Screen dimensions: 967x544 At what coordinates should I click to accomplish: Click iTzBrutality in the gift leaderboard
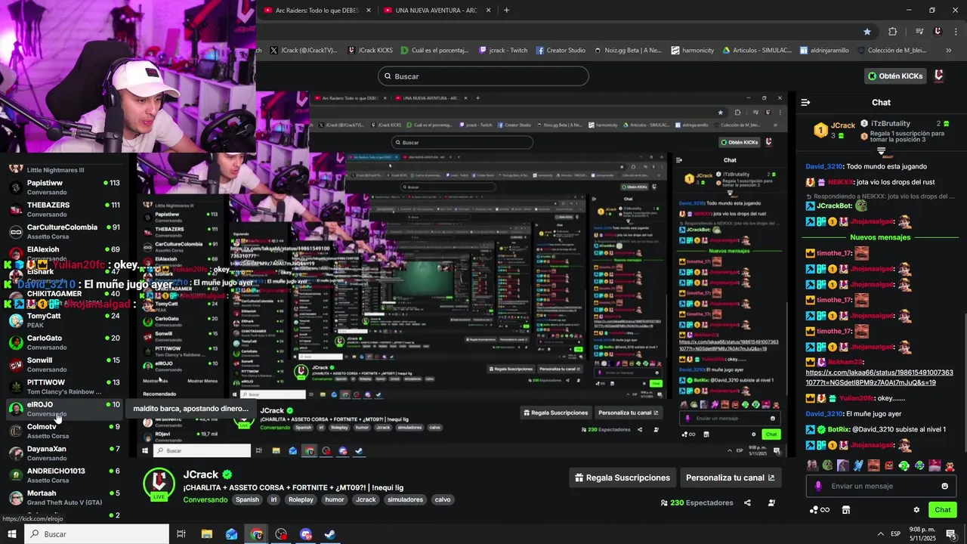click(891, 123)
